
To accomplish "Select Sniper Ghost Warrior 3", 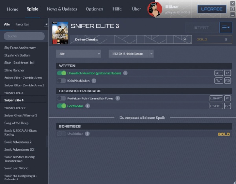I will tap(21, 116).
